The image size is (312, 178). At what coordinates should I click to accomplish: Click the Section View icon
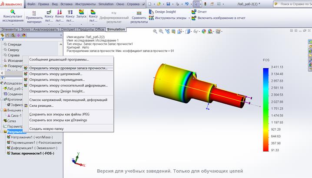click(173, 31)
